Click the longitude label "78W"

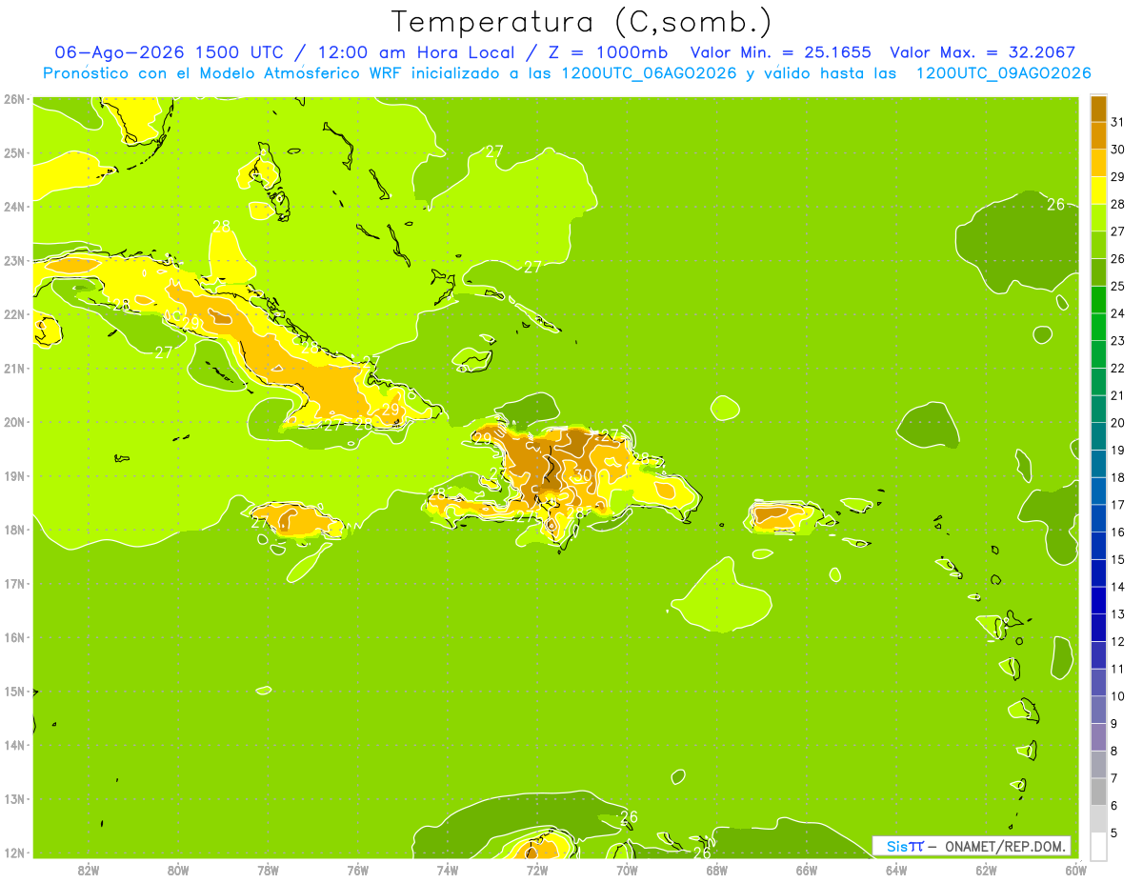(x=268, y=870)
